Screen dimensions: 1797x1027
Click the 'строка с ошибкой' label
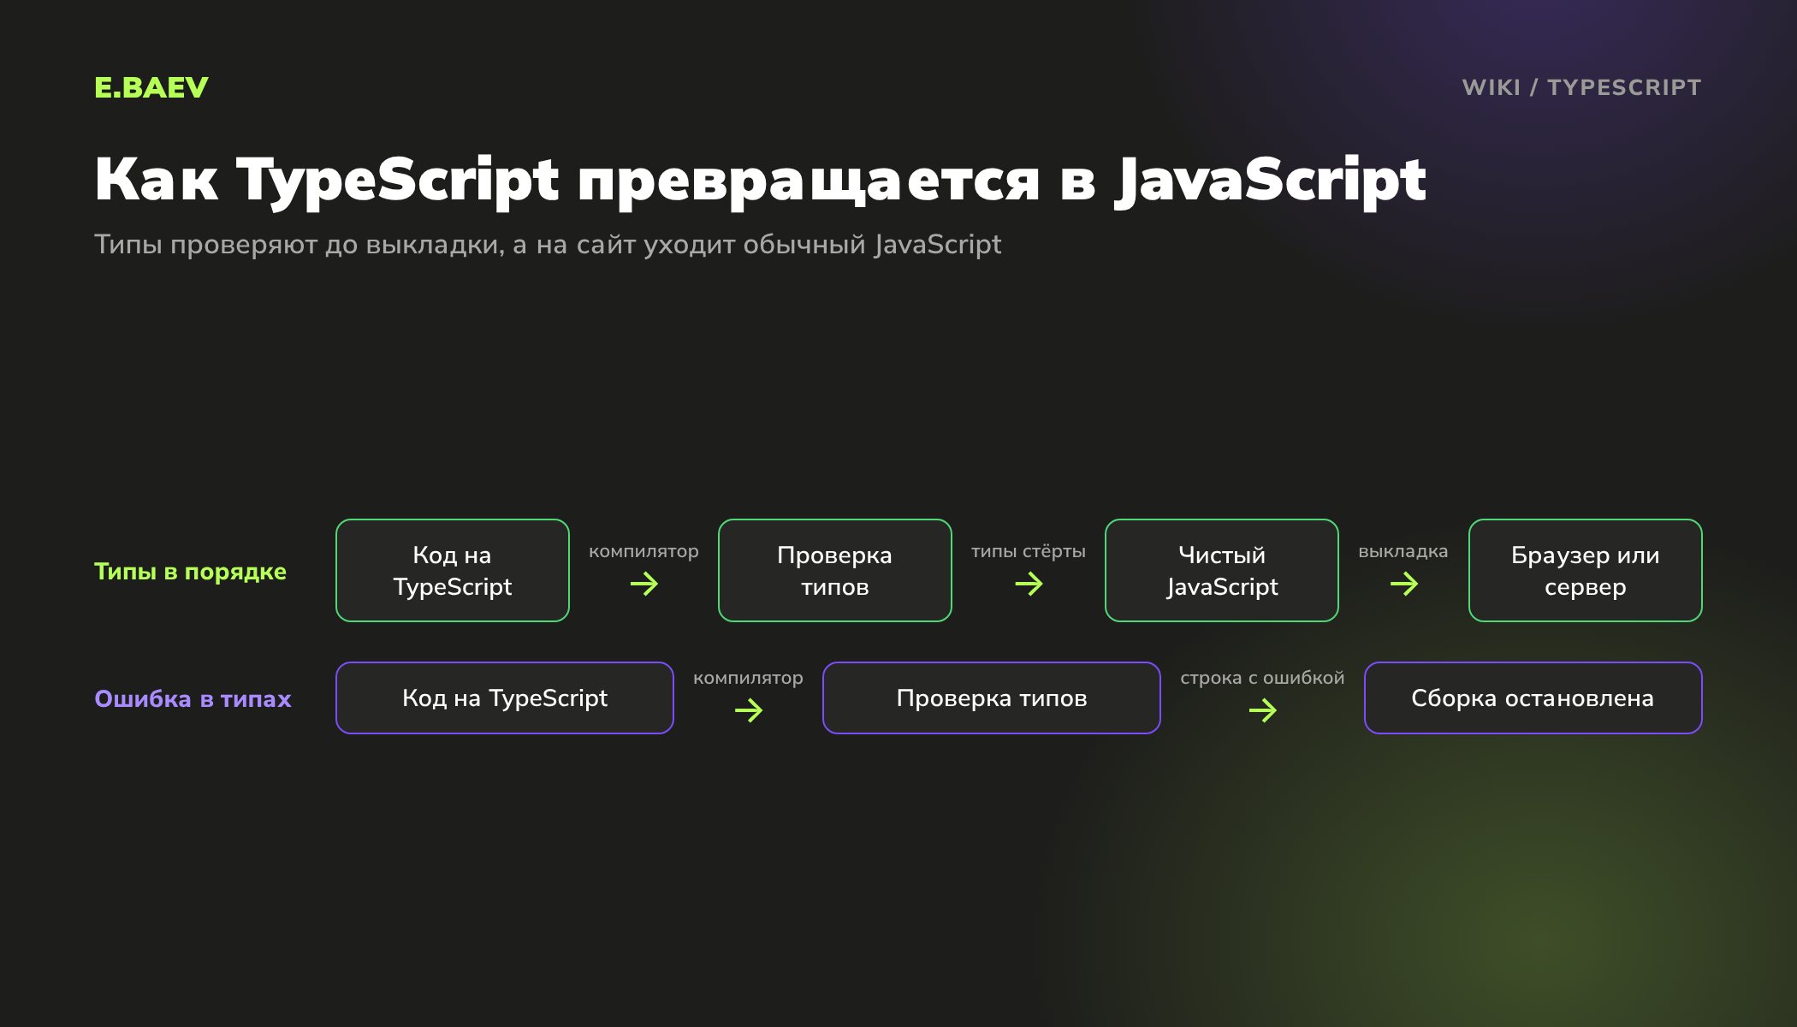click(1263, 678)
